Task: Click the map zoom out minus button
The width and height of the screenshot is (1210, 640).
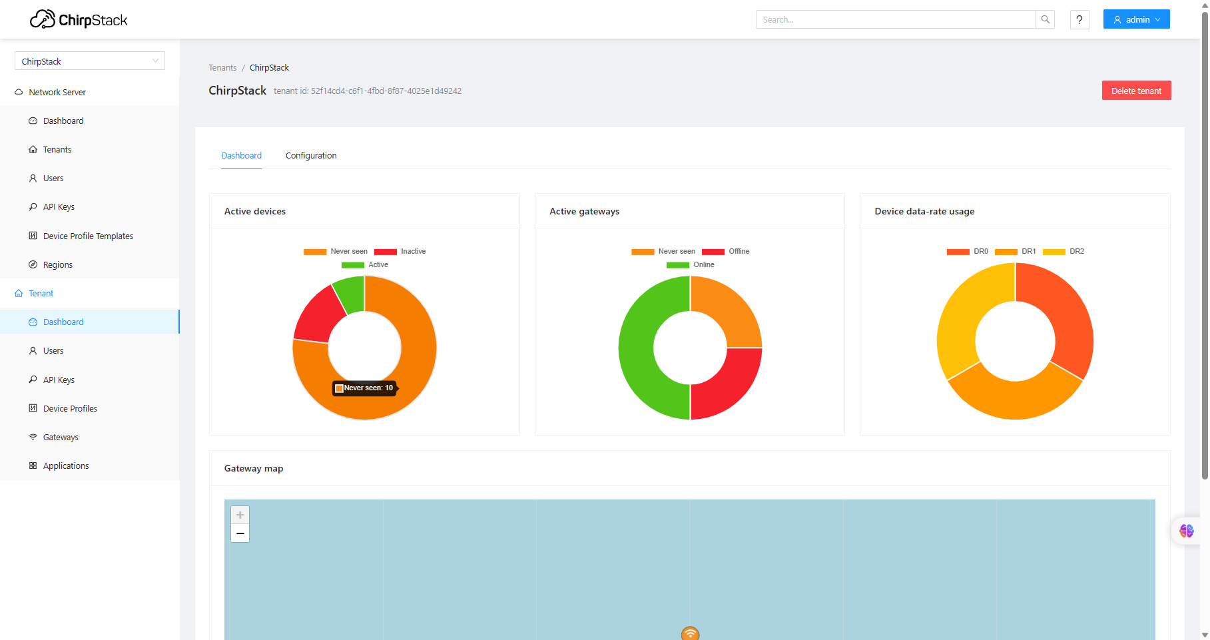Action: pos(240,533)
